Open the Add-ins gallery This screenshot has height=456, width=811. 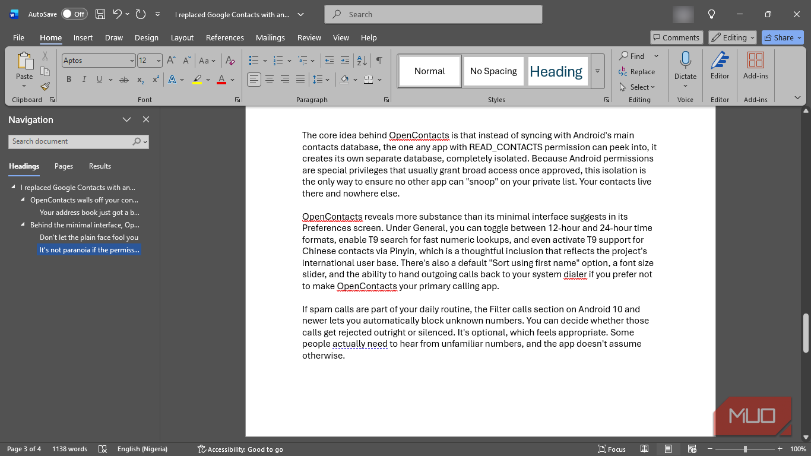coord(756,65)
